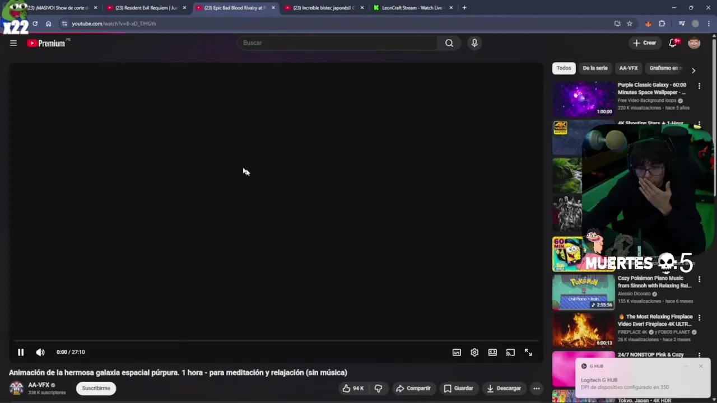Open the YouTube hamburger guide menu
Image resolution: width=717 pixels, height=403 pixels.
13,43
